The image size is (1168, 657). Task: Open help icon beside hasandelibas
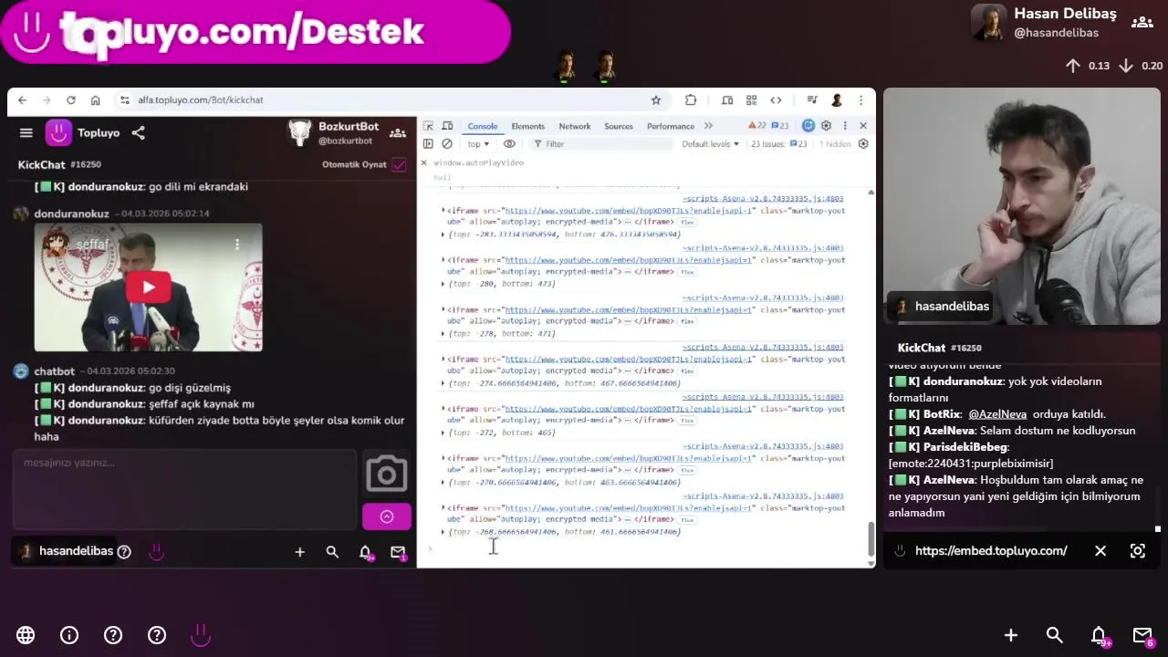124,551
